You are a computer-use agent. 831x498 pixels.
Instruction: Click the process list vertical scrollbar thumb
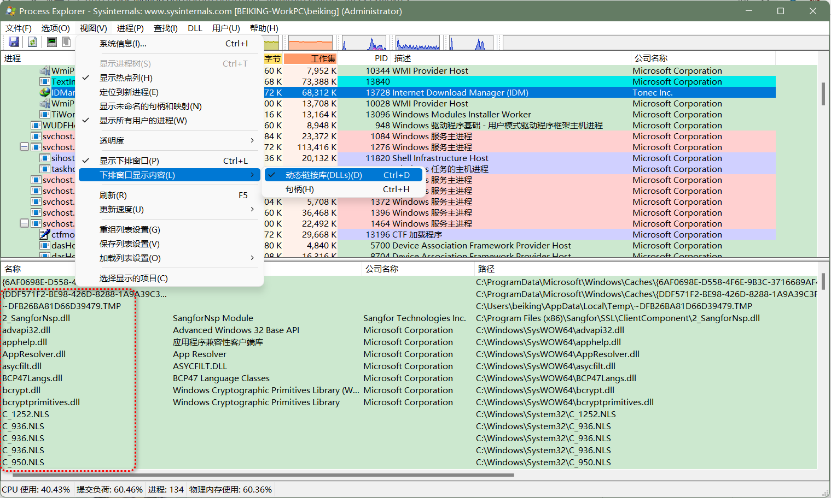click(x=823, y=94)
